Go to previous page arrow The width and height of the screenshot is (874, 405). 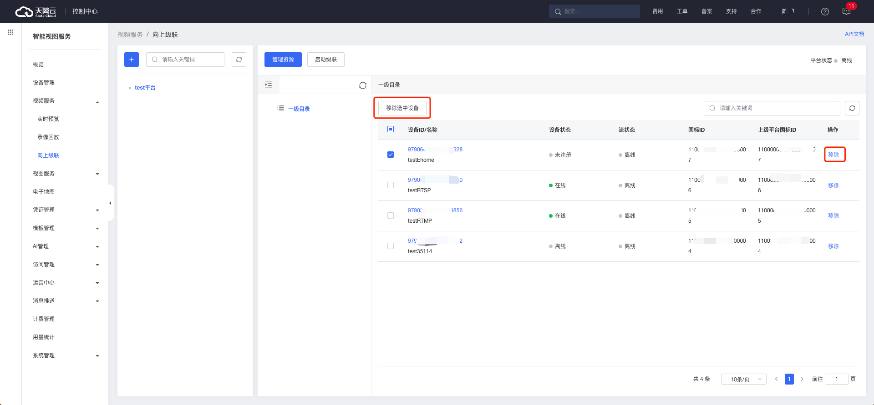tap(777, 379)
